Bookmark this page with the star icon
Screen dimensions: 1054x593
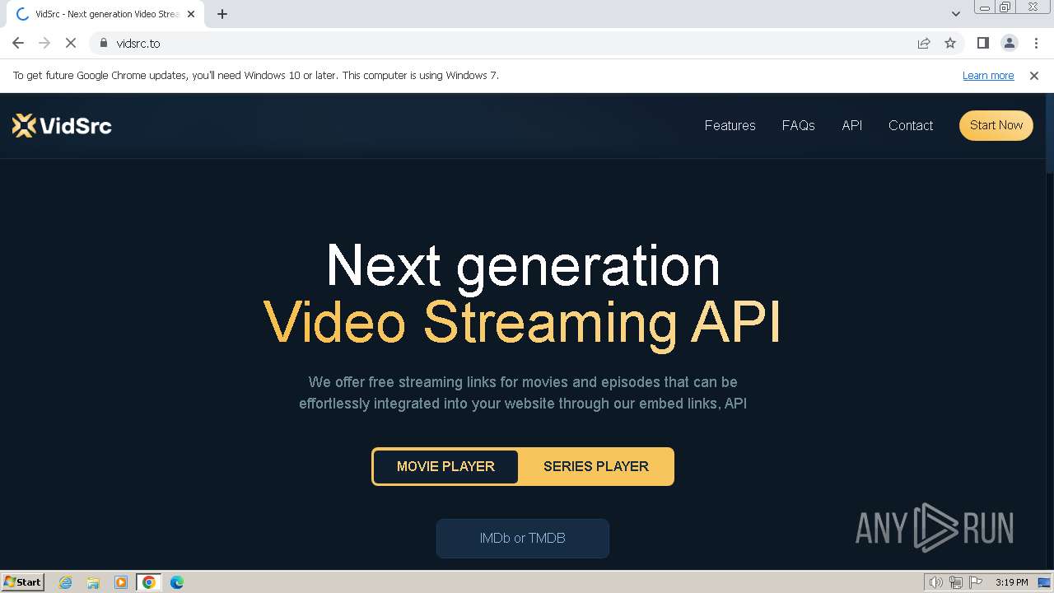950,43
